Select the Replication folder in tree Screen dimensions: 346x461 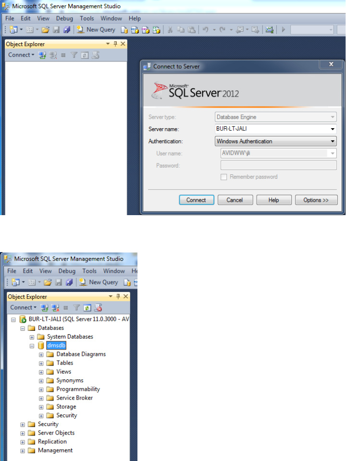click(x=52, y=442)
